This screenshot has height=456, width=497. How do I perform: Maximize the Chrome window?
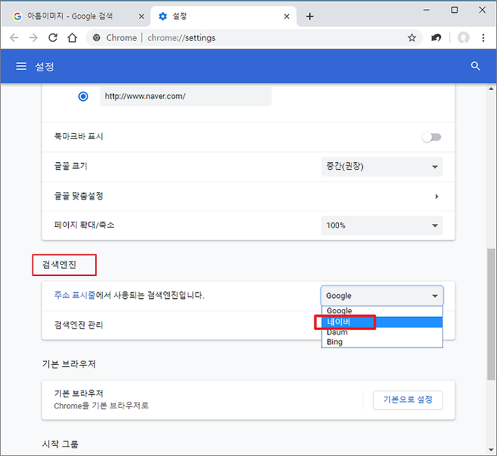coord(454,10)
